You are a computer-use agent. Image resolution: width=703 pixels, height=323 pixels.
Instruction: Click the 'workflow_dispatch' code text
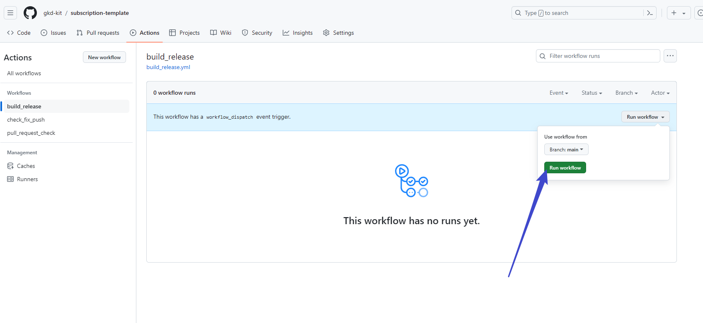click(230, 117)
